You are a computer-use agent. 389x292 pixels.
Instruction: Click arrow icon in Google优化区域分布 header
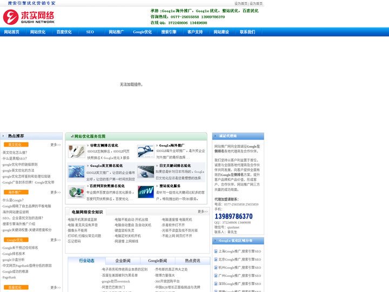click(x=216, y=241)
